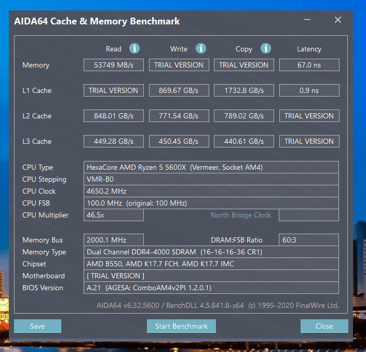Select the Memory Latency 67.0 ns value
Screen dimensions: 366x352
(309, 65)
